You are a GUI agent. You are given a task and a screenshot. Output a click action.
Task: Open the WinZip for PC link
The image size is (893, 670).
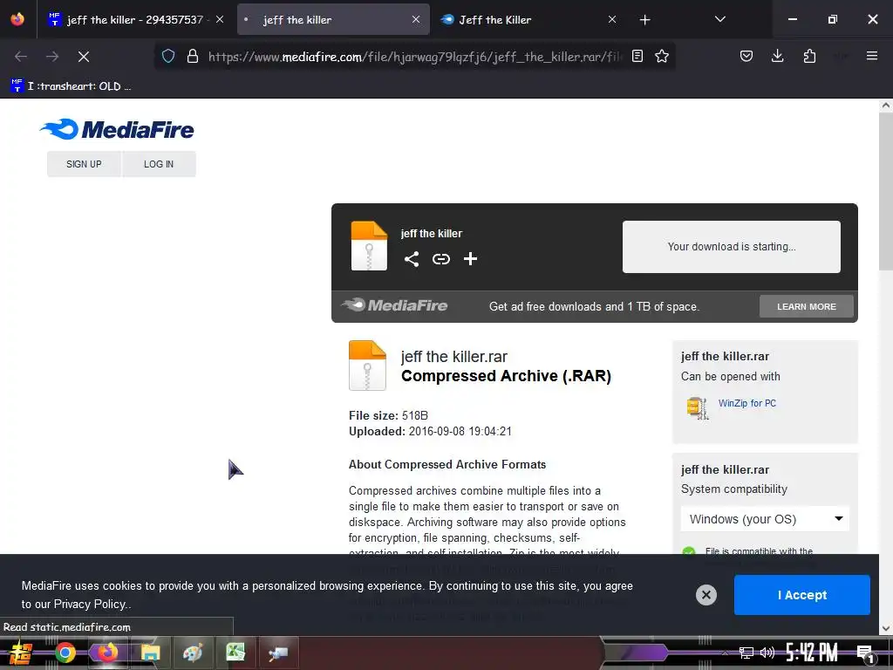pyautogui.click(x=746, y=403)
